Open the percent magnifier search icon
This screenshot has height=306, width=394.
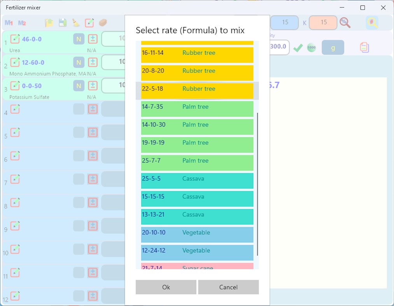click(345, 23)
